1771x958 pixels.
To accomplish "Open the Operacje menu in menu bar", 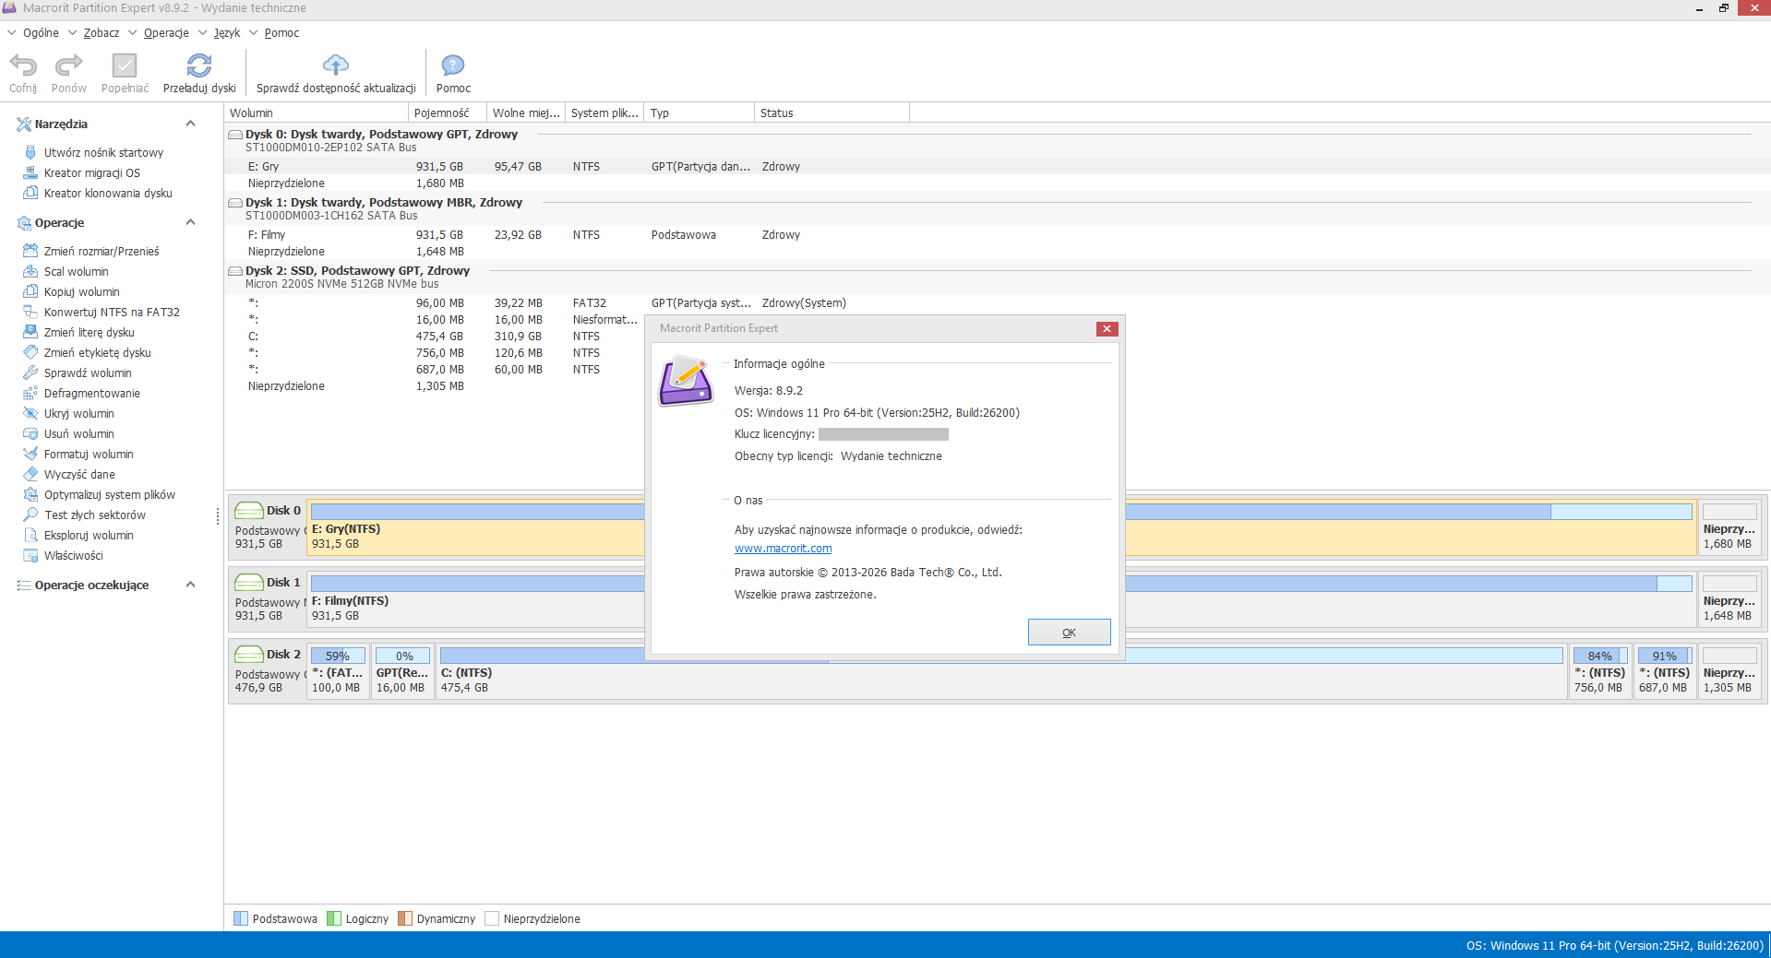I will click(166, 33).
